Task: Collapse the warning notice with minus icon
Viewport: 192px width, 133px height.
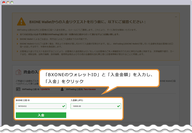Action: click(x=176, y=17)
